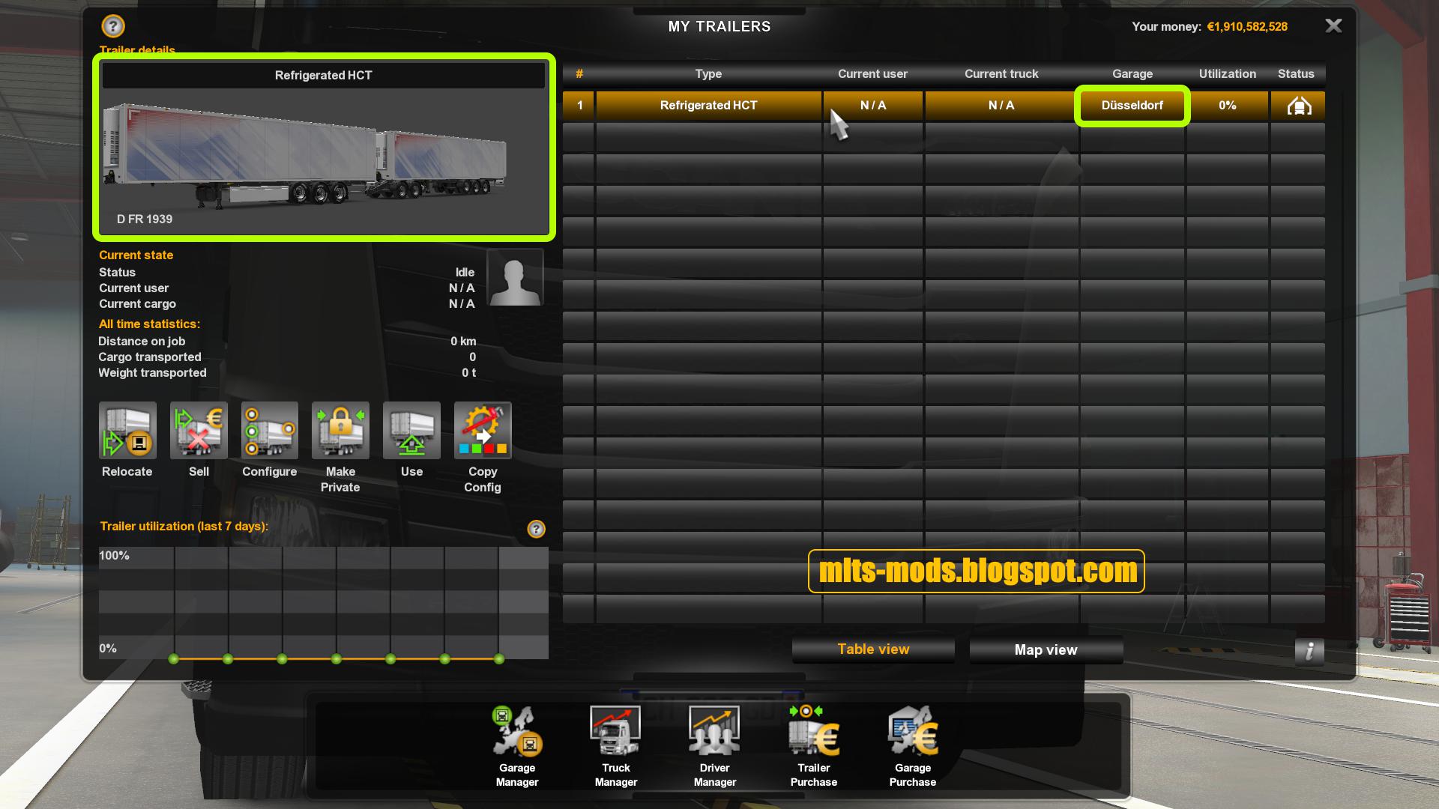Click the Relocate trailer icon
The width and height of the screenshot is (1439, 809).
127,431
